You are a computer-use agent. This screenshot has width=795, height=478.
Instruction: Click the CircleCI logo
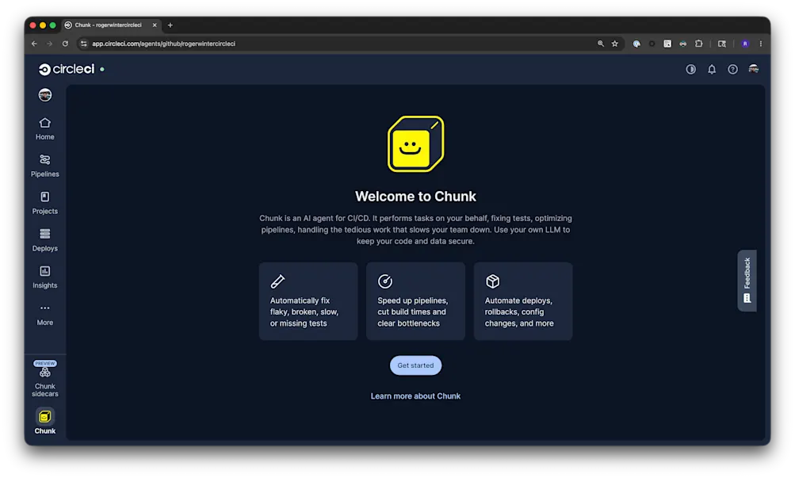click(x=67, y=69)
